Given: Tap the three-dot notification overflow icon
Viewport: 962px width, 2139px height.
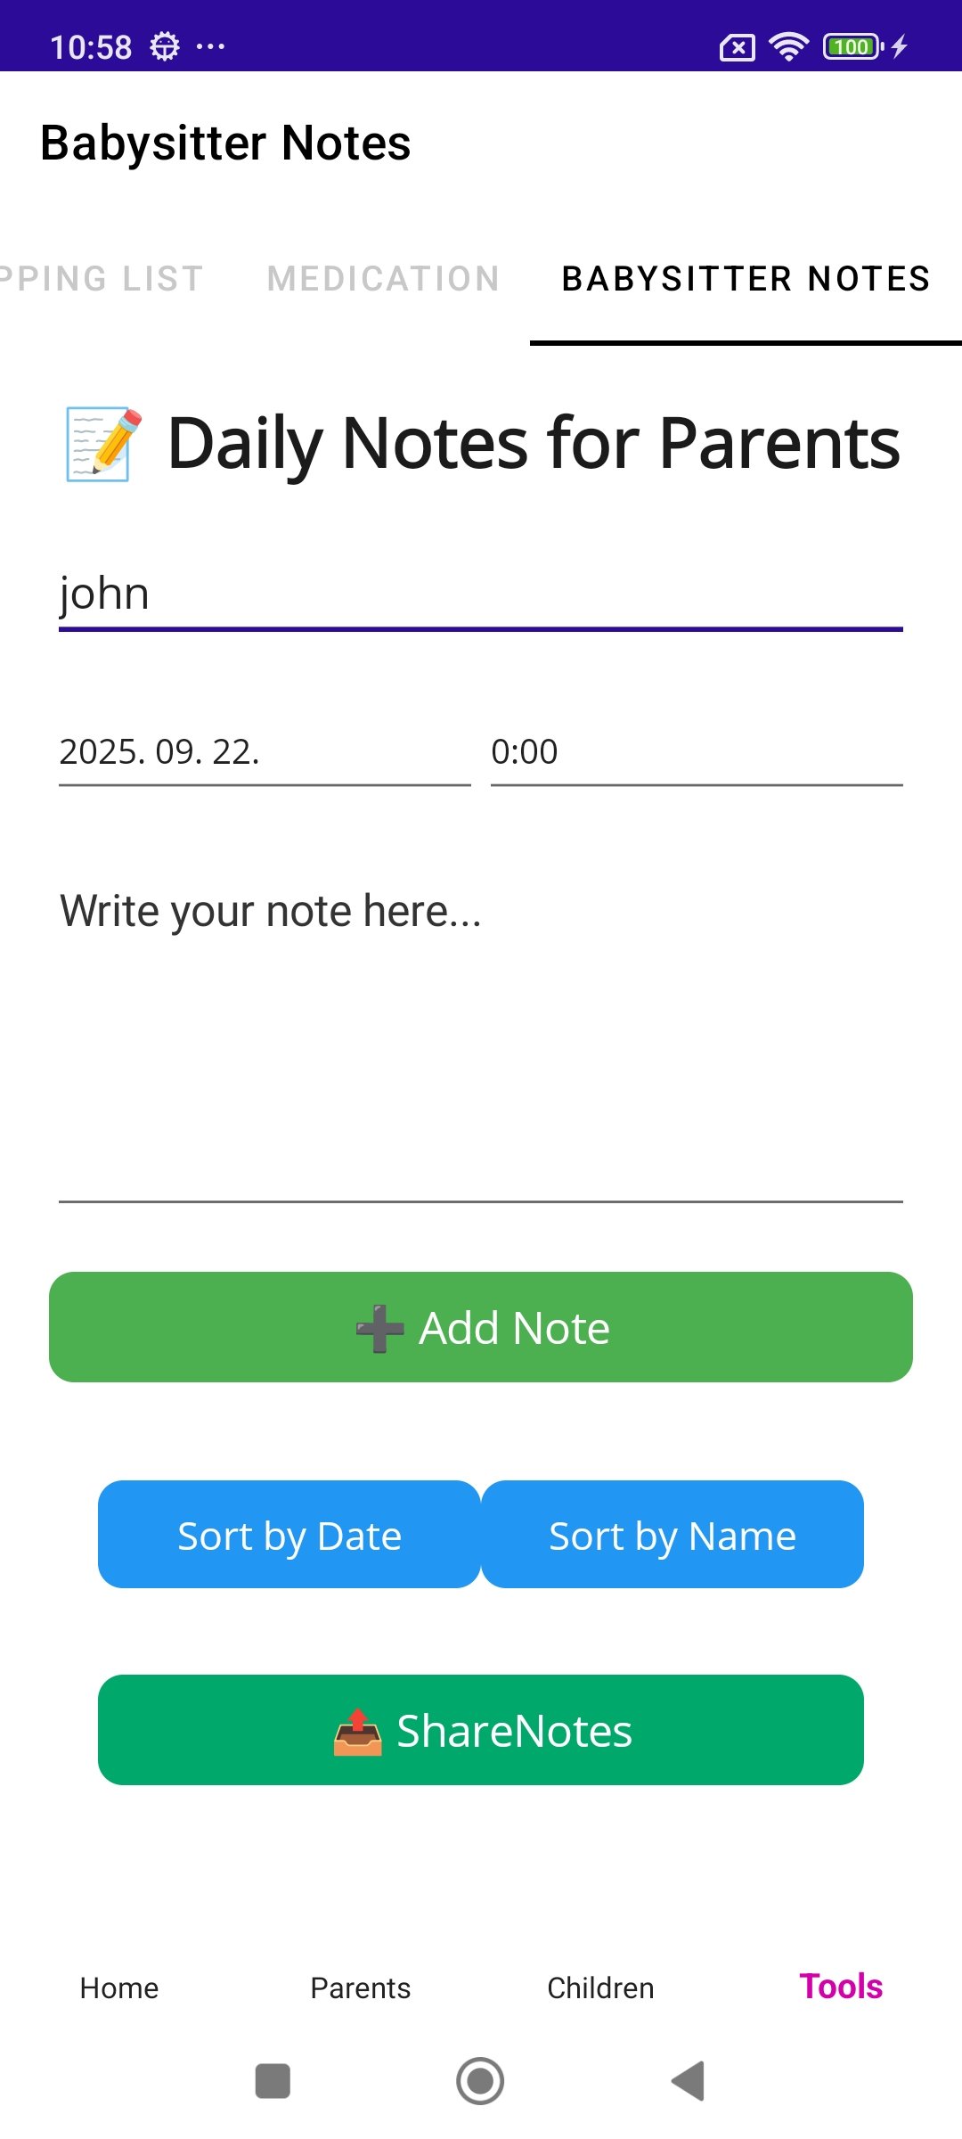Looking at the screenshot, I should tap(210, 46).
